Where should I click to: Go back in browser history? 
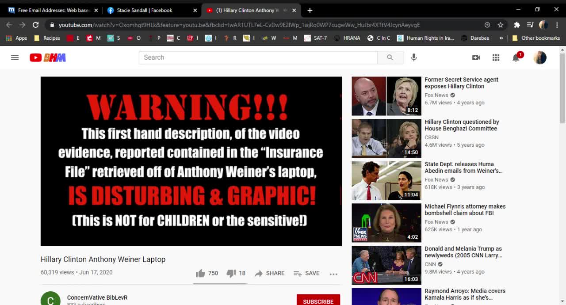(9, 25)
